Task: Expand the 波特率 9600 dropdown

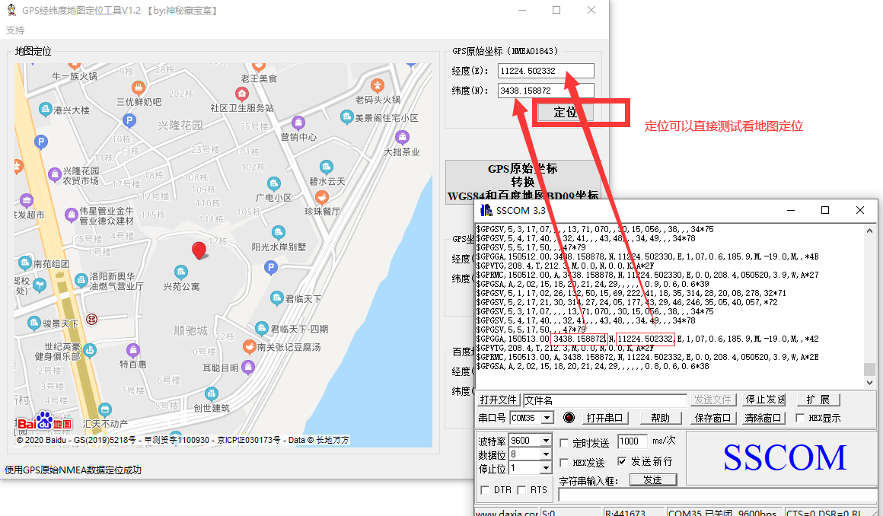Action: [x=546, y=441]
